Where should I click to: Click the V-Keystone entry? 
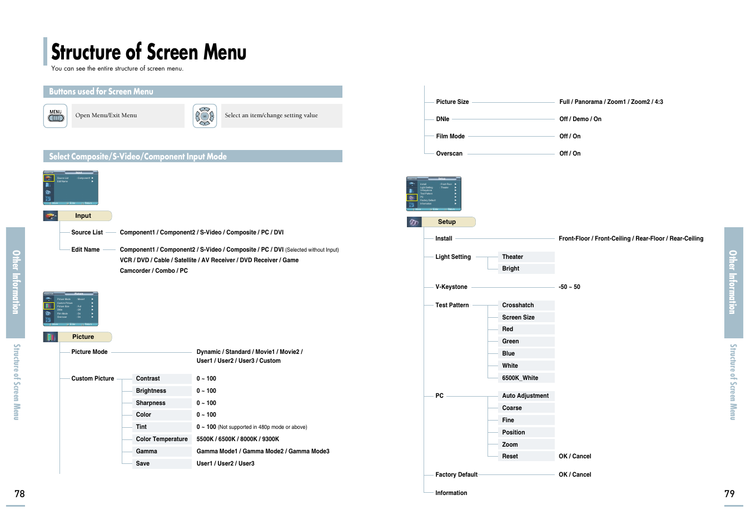[451, 287]
